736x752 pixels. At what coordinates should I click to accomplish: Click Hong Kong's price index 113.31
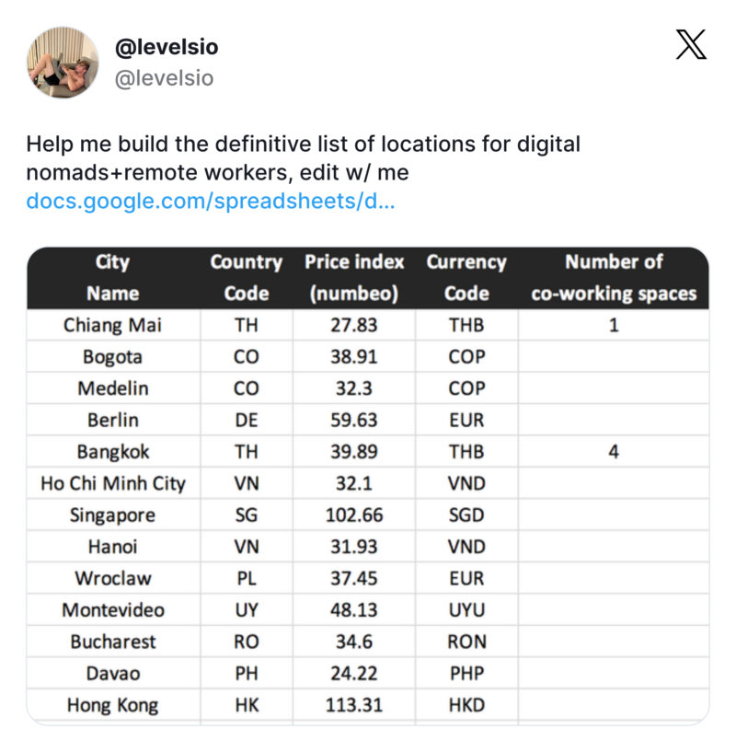354,706
